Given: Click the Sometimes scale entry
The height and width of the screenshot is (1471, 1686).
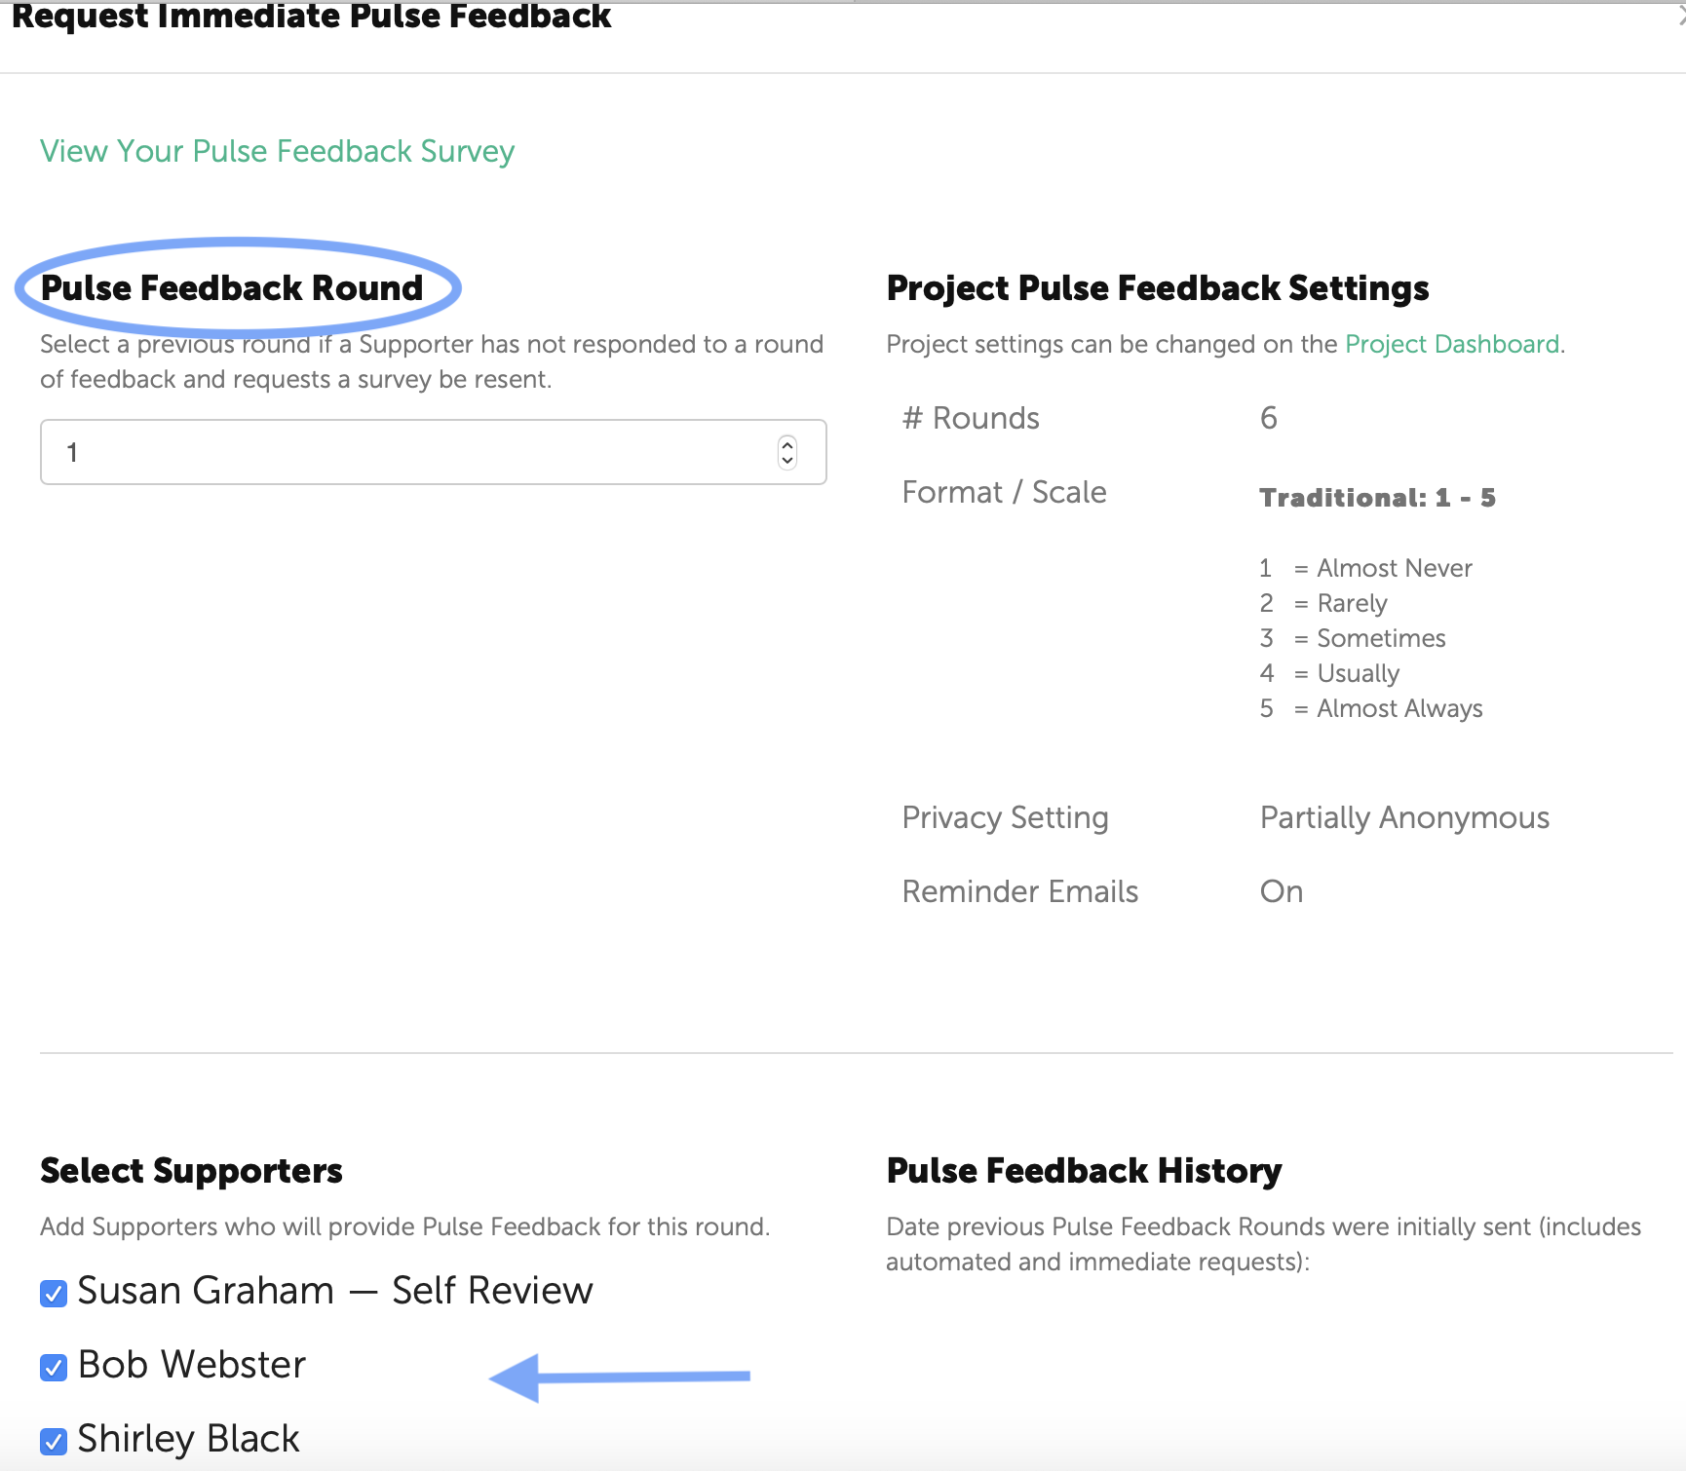Looking at the screenshot, I should click(x=1381, y=639).
